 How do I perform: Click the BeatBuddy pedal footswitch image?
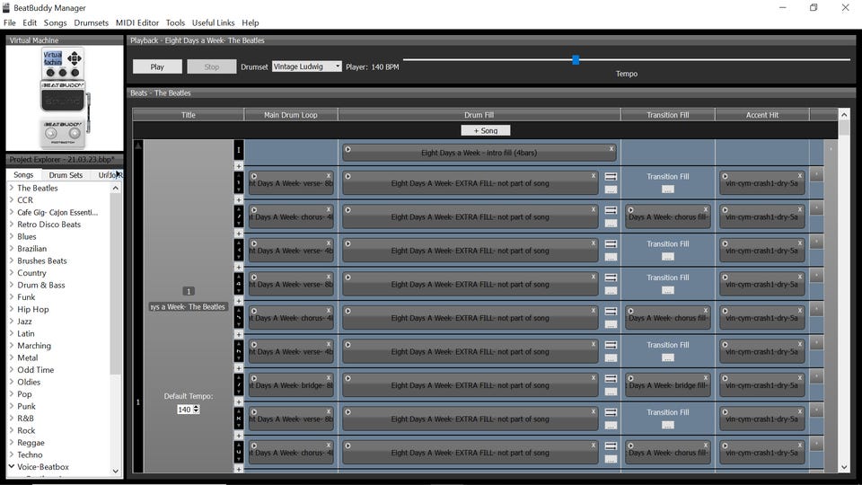click(x=63, y=133)
